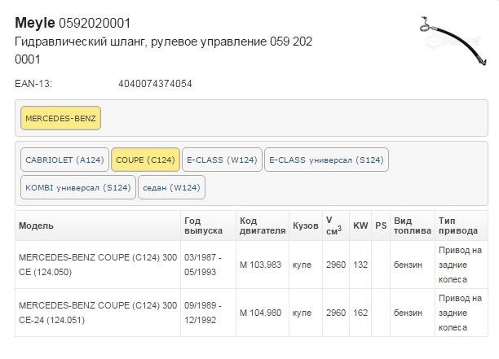The width and height of the screenshot is (499, 359).
Task: Click the Код двигателя column header
Action: pyautogui.click(x=263, y=225)
